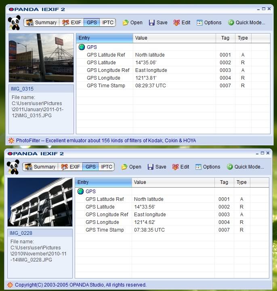Image resolution: width=277 pixels, height=291 pixels.
Task: Select time stamp 08:29:37 UTC
Action: tap(151, 86)
